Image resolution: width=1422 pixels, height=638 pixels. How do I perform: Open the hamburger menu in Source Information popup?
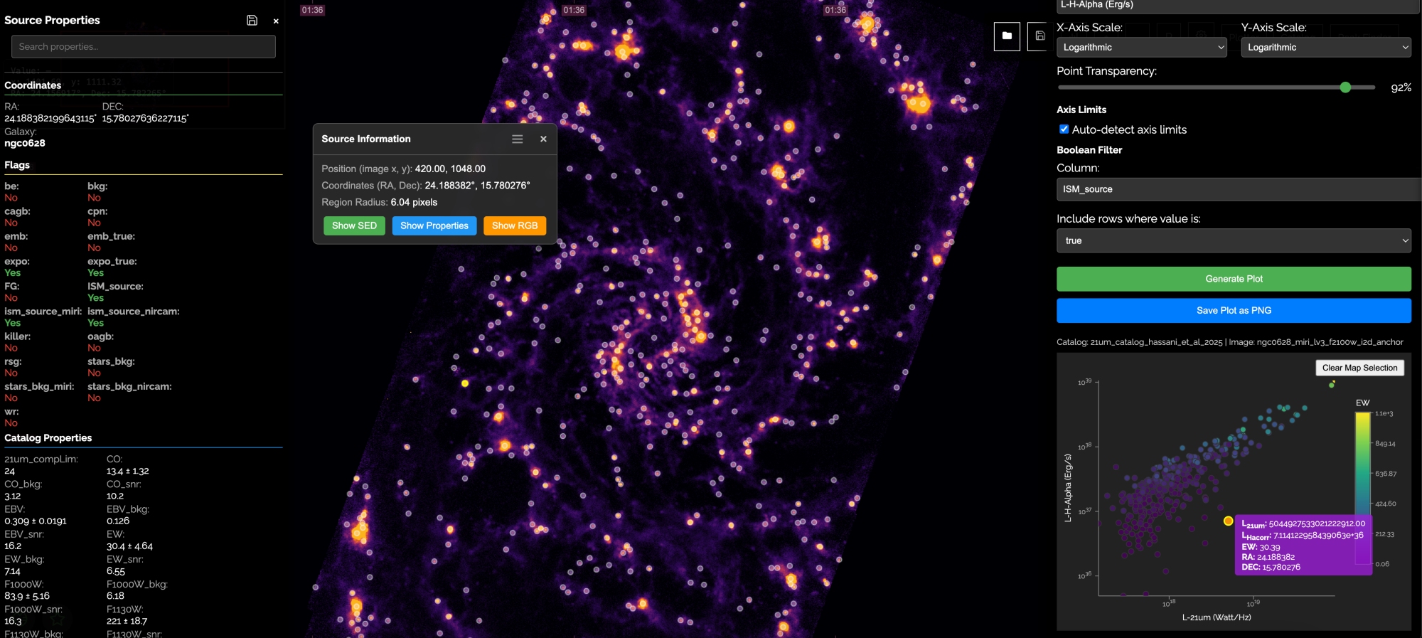pyautogui.click(x=518, y=139)
